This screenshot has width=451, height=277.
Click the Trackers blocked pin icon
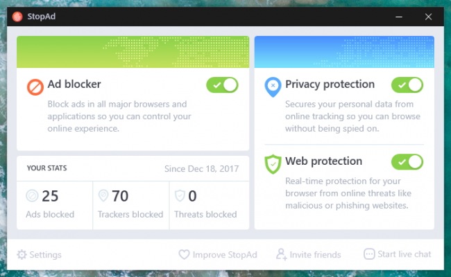point(103,196)
